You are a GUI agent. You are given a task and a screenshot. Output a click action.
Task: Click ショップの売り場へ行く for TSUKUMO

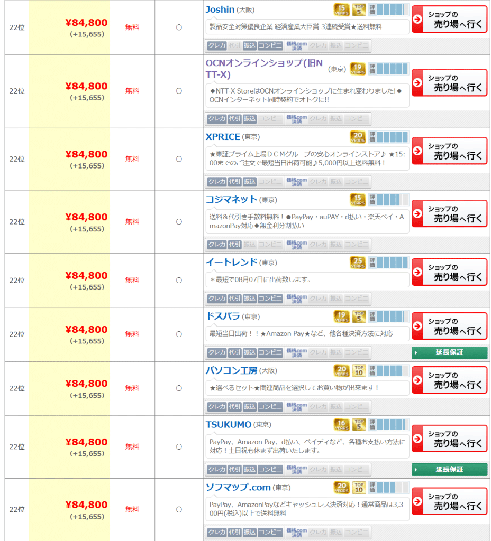pos(449,439)
